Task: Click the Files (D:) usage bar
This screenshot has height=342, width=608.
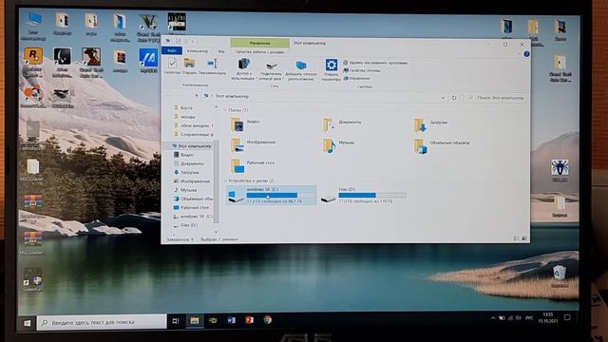Action: click(x=371, y=195)
